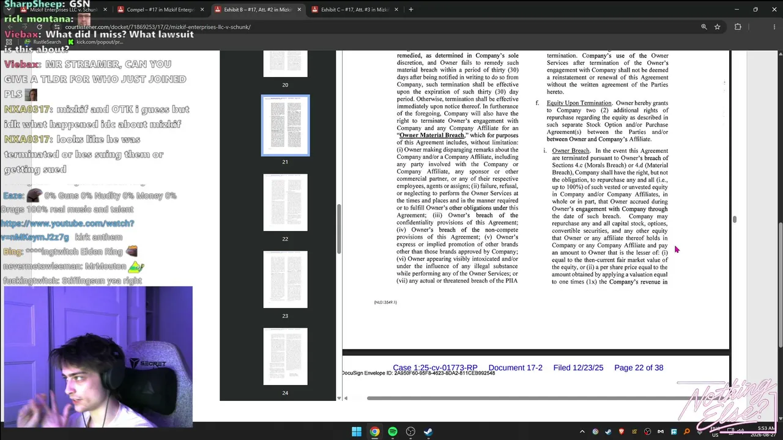783x440 pixels.
Task: Select page 21 thumbnail
Action: pyautogui.click(x=285, y=125)
